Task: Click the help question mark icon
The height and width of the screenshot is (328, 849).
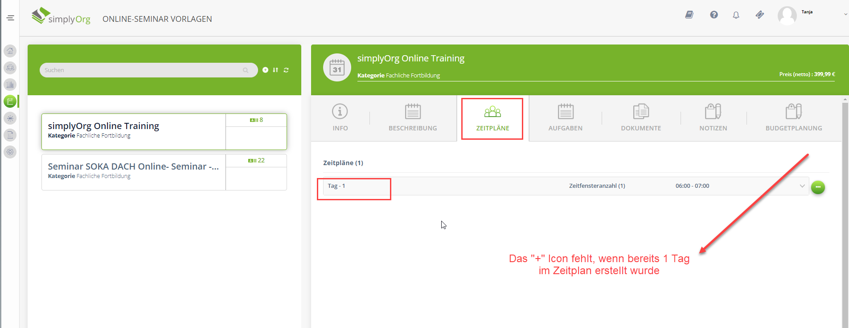Action: pos(714,15)
